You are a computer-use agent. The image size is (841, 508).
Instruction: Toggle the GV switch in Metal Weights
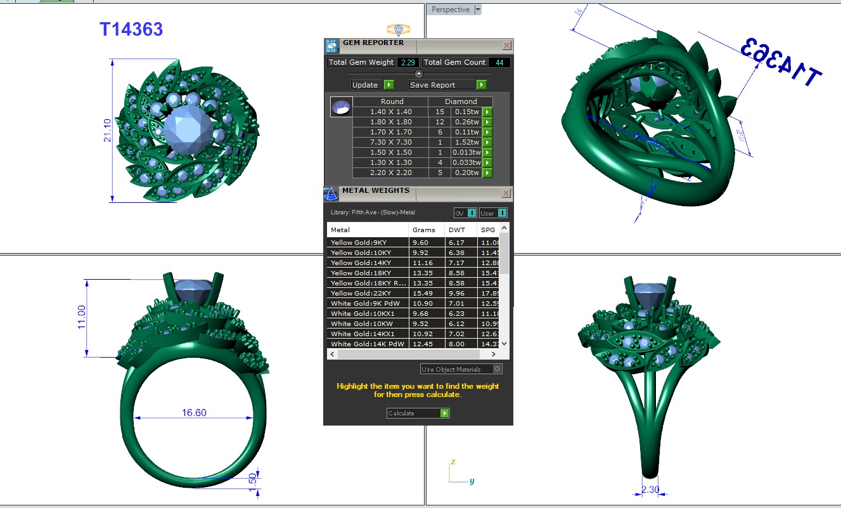tap(464, 213)
